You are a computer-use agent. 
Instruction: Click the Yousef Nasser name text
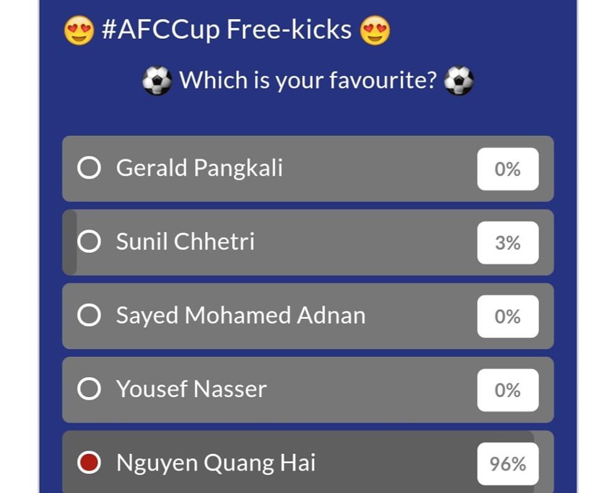[x=192, y=389]
